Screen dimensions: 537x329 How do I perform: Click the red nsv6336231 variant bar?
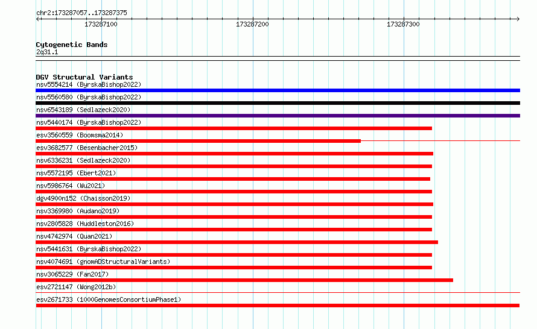234,166
